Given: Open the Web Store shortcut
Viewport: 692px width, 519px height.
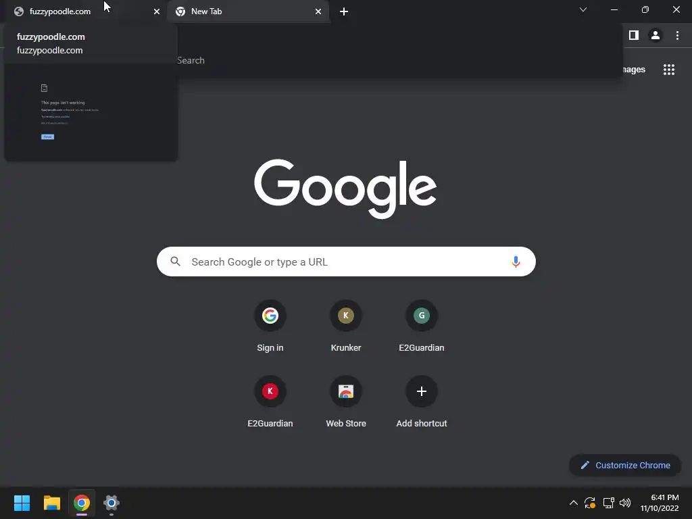Looking at the screenshot, I should point(346,401).
